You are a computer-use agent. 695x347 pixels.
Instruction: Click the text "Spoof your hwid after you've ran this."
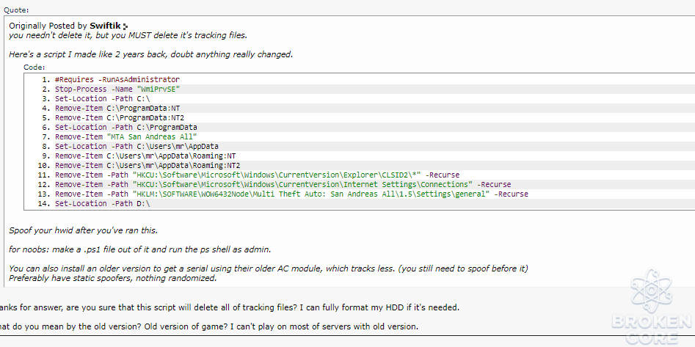click(84, 230)
